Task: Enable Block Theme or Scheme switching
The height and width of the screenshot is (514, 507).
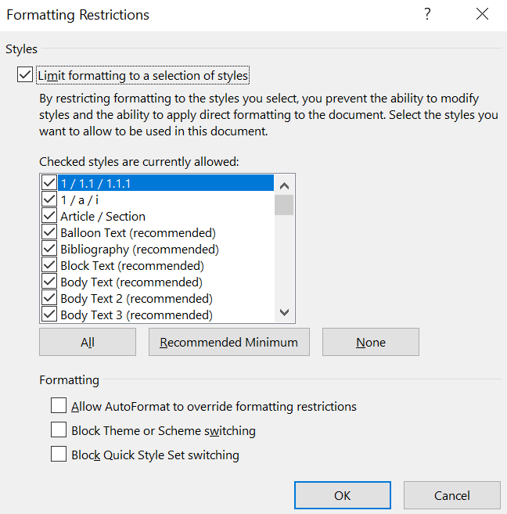Action: pyautogui.click(x=59, y=430)
